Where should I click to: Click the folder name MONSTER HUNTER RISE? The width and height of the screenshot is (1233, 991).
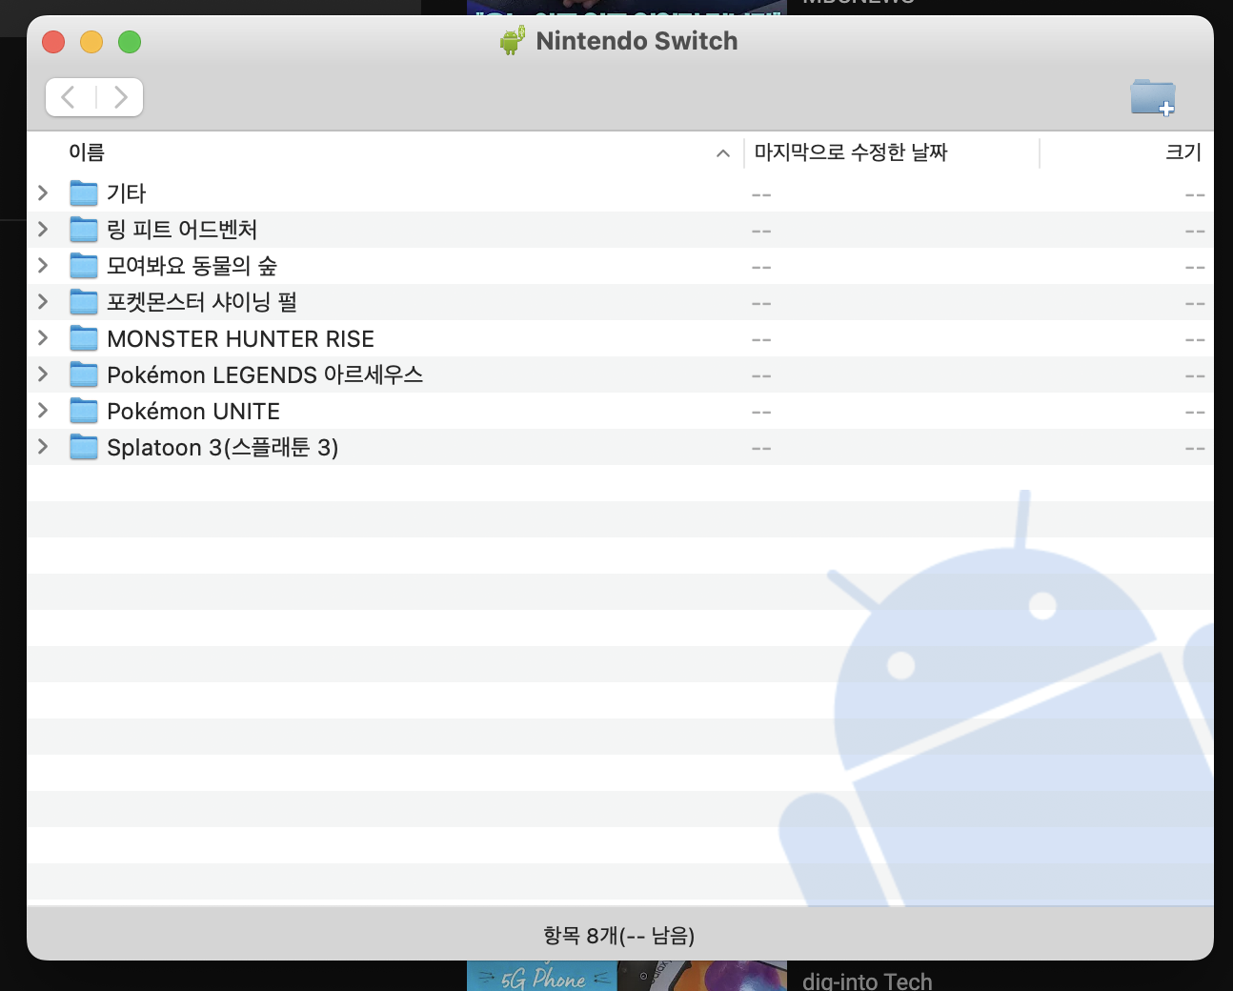[x=240, y=338]
